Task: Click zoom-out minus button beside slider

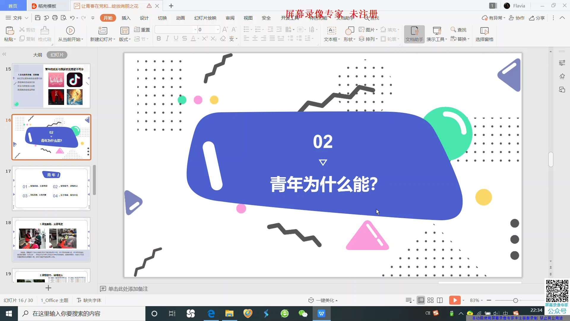Action: [x=489, y=300]
